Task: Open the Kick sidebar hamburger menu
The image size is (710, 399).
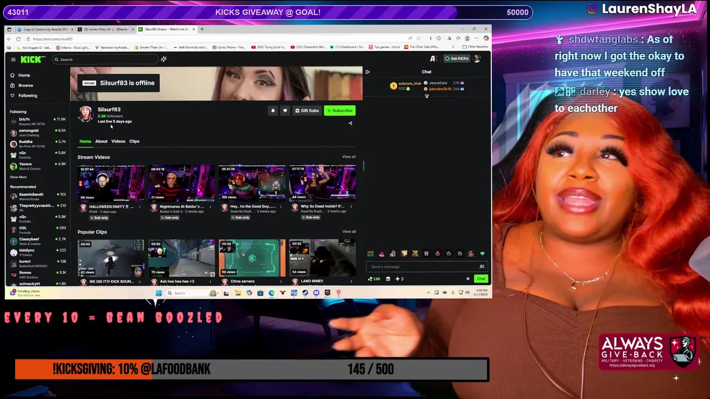Action: point(13,59)
